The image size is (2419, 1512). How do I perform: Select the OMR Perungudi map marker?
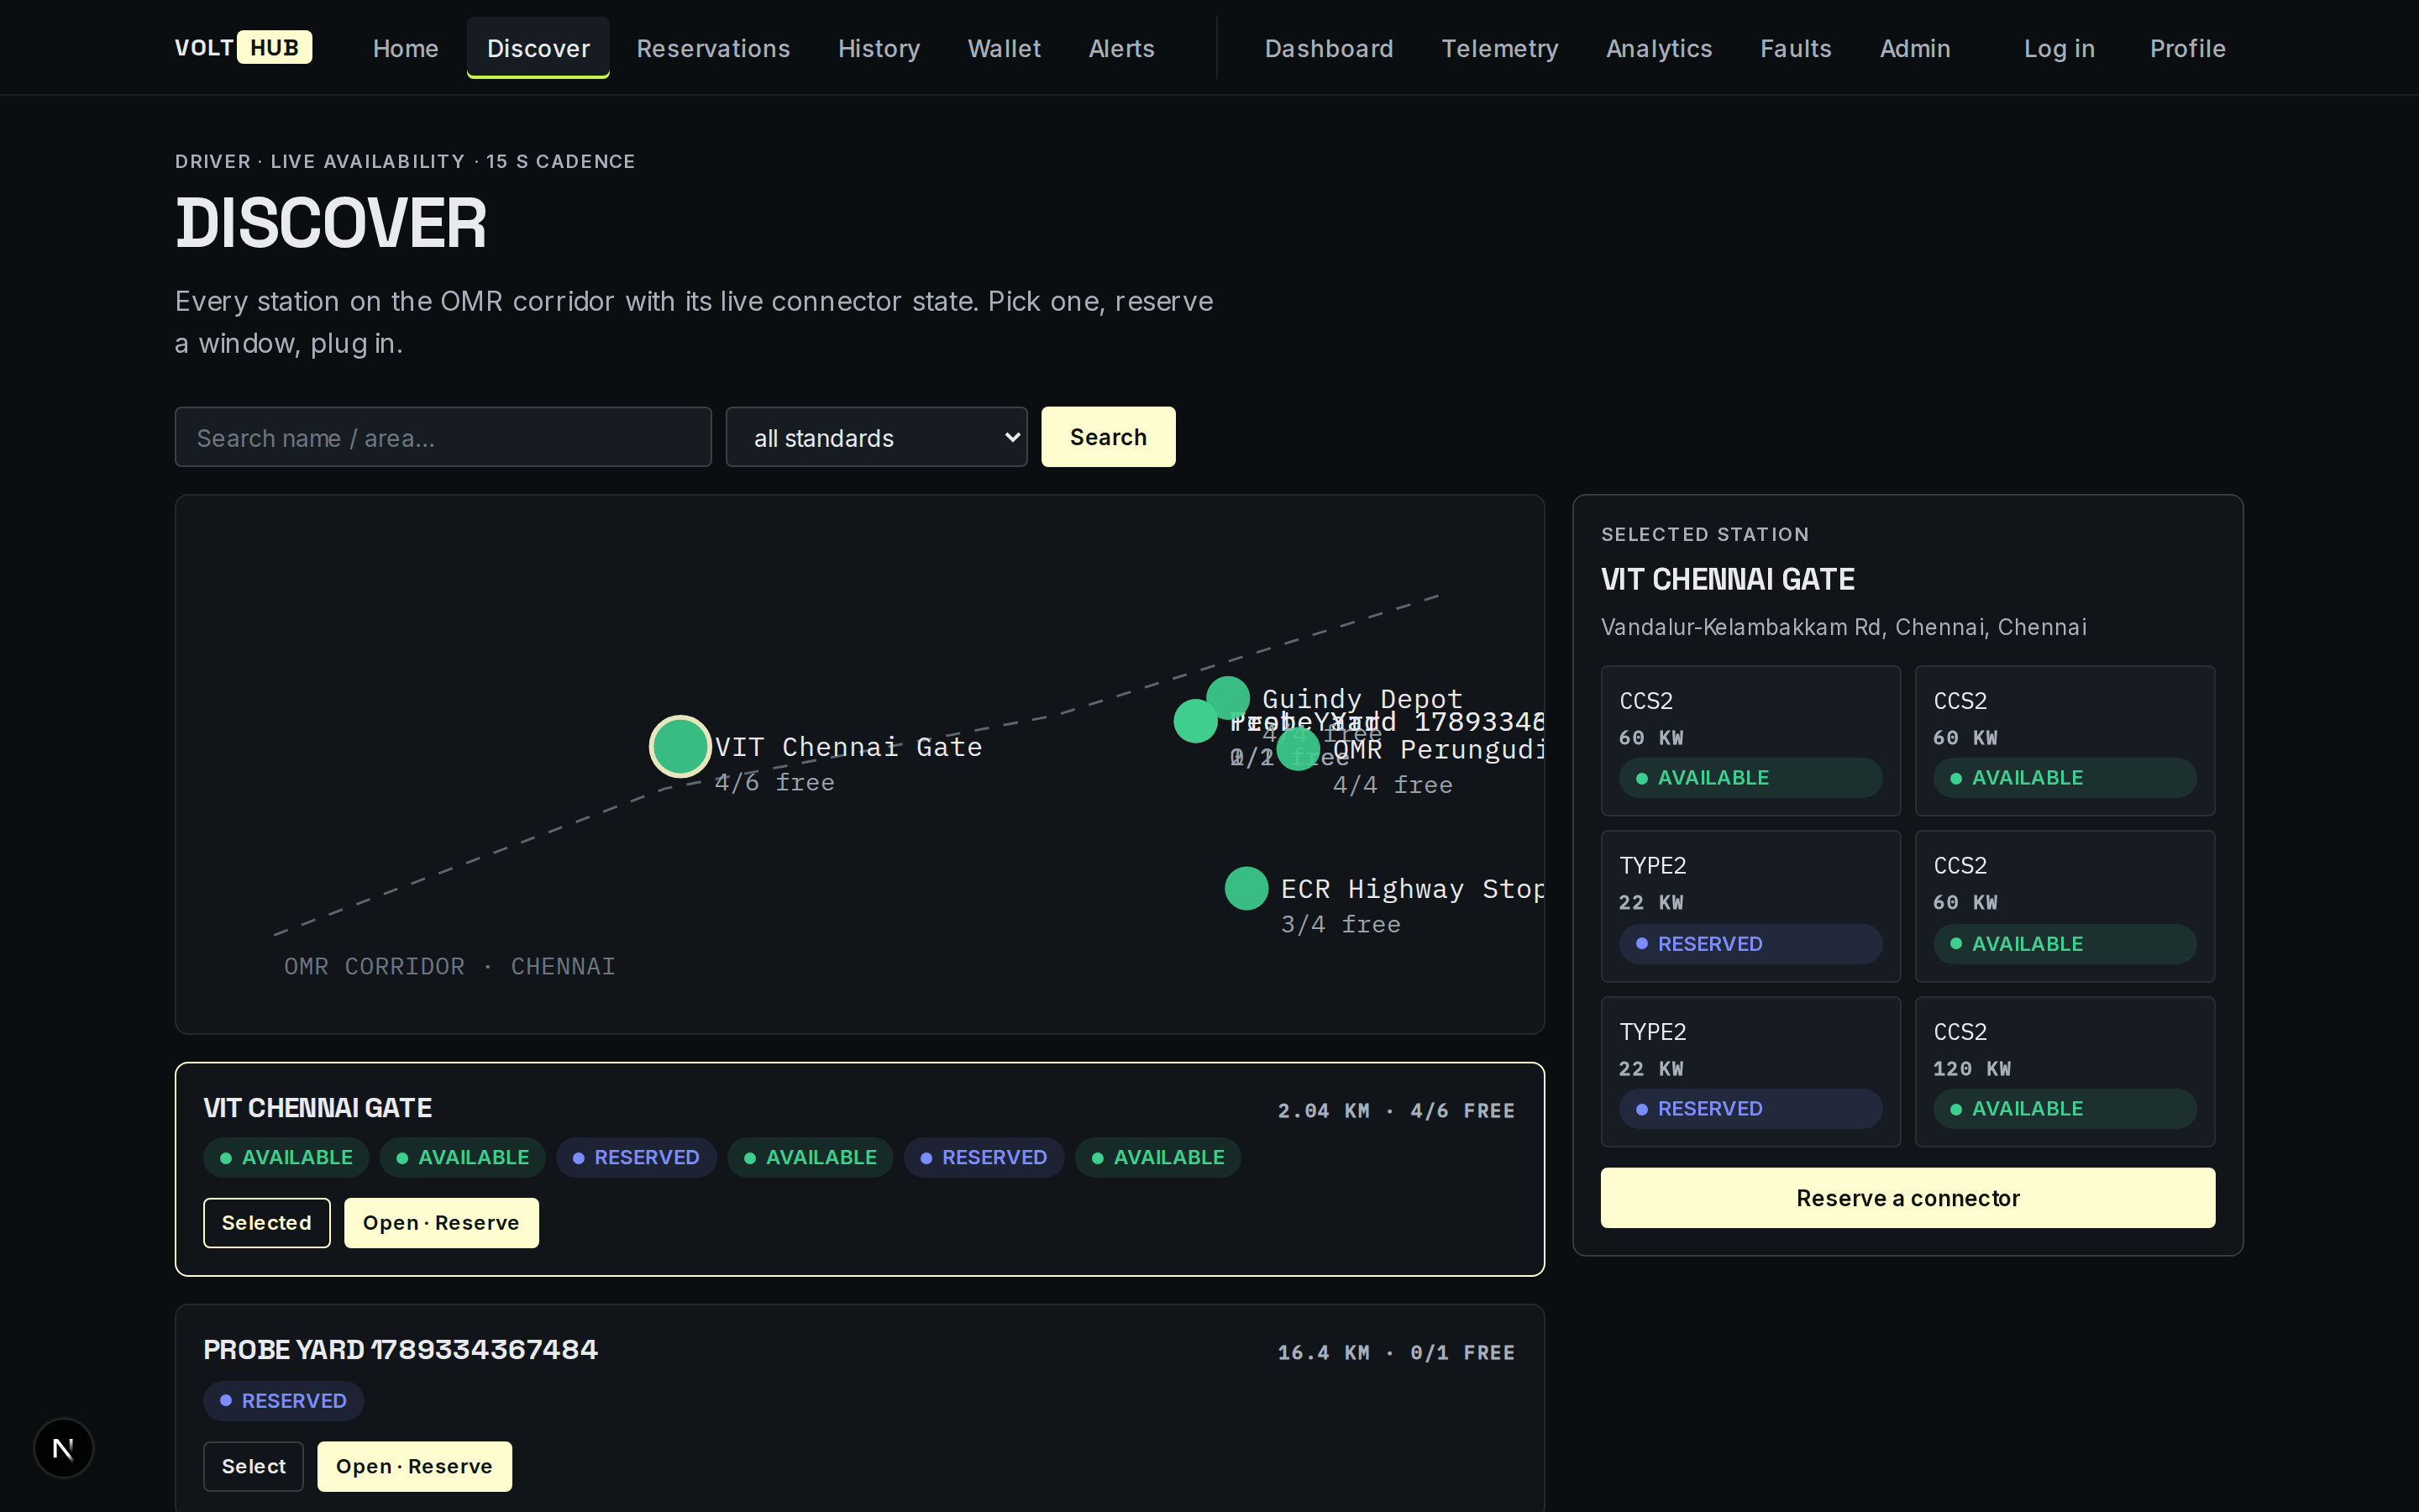click(1298, 749)
